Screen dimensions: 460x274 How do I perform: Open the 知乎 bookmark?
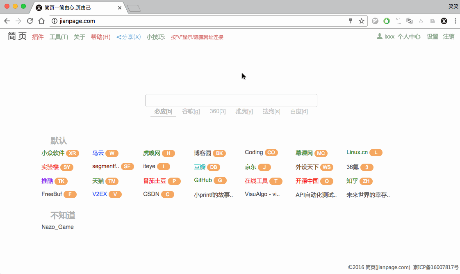(352, 181)
